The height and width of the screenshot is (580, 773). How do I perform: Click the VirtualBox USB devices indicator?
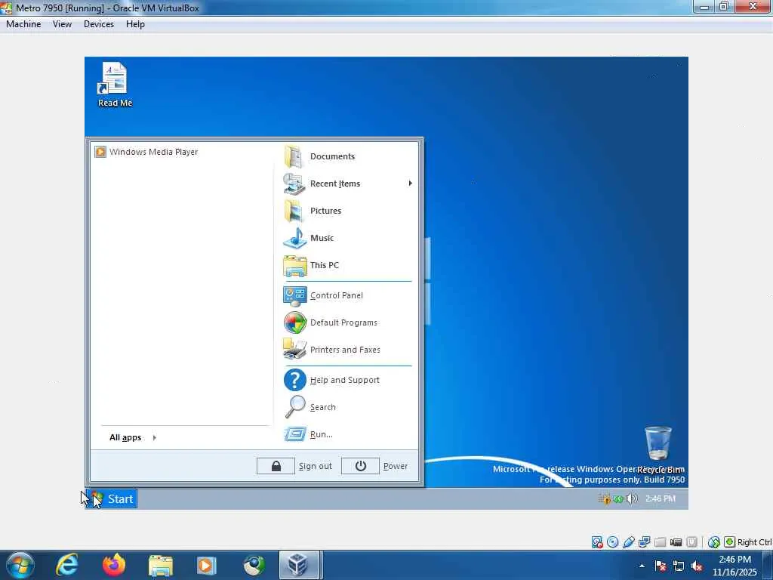click(629, 542)
